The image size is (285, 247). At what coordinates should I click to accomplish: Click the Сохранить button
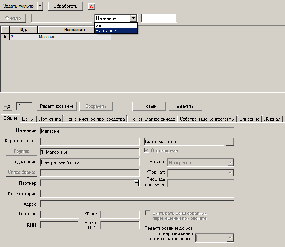point(96,106)
